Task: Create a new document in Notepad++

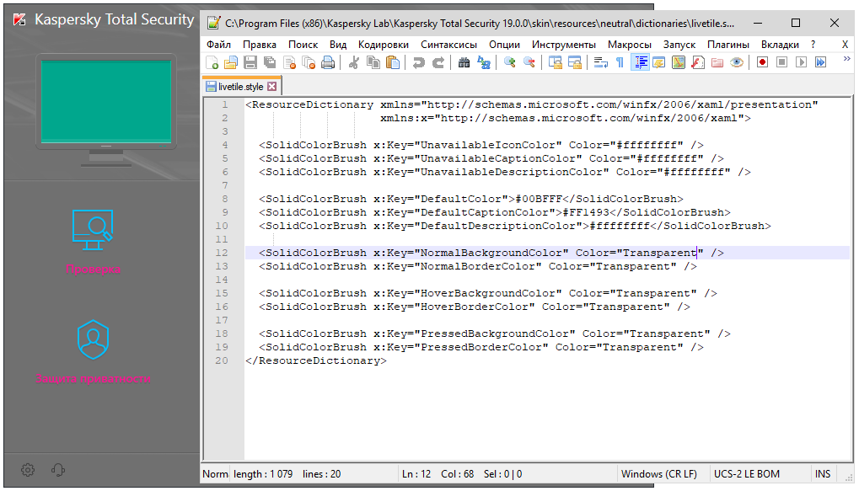Action: [x=212, y=62]
